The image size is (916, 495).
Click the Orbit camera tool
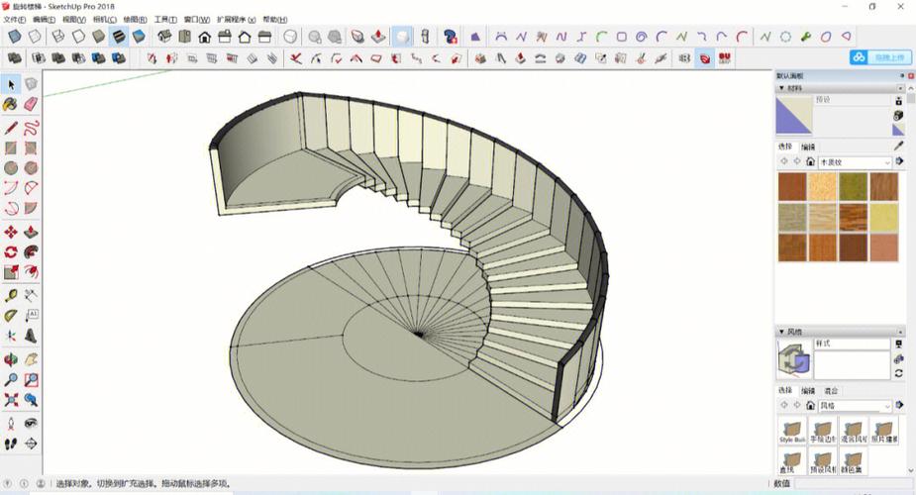pos(11,358)
